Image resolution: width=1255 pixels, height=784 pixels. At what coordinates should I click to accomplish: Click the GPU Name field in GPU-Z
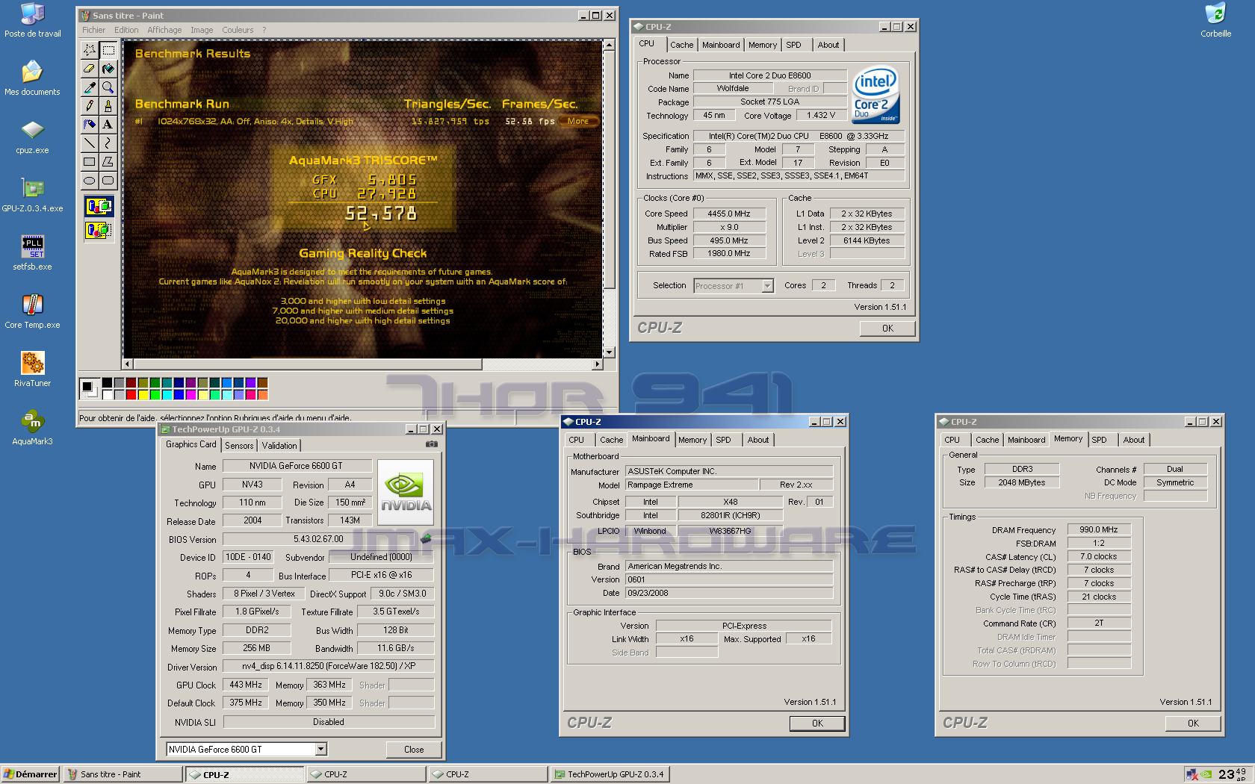pyautogui.click(x=297, y=466)
